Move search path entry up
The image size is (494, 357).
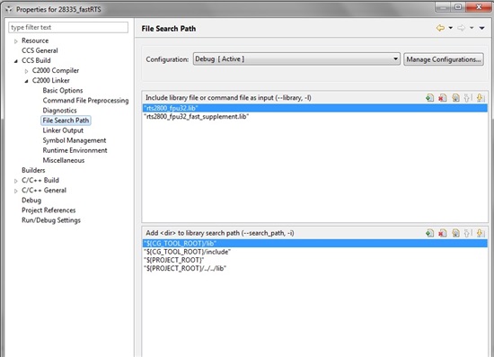point(468,234)
